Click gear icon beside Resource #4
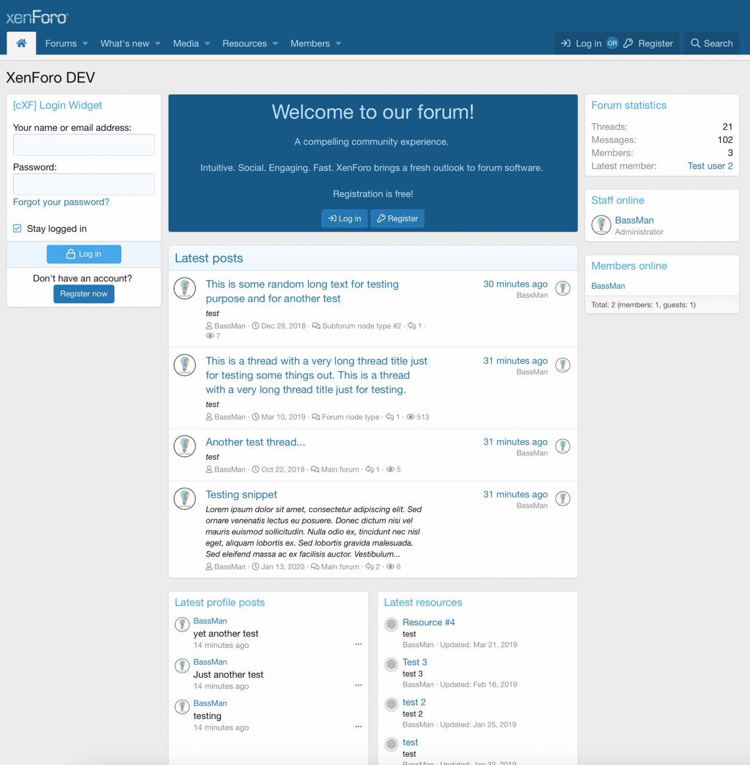 (391, 624)
